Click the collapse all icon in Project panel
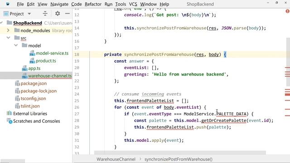Image resolution: width=290 pixels, height=163 pixels. [x=45, y=14]
